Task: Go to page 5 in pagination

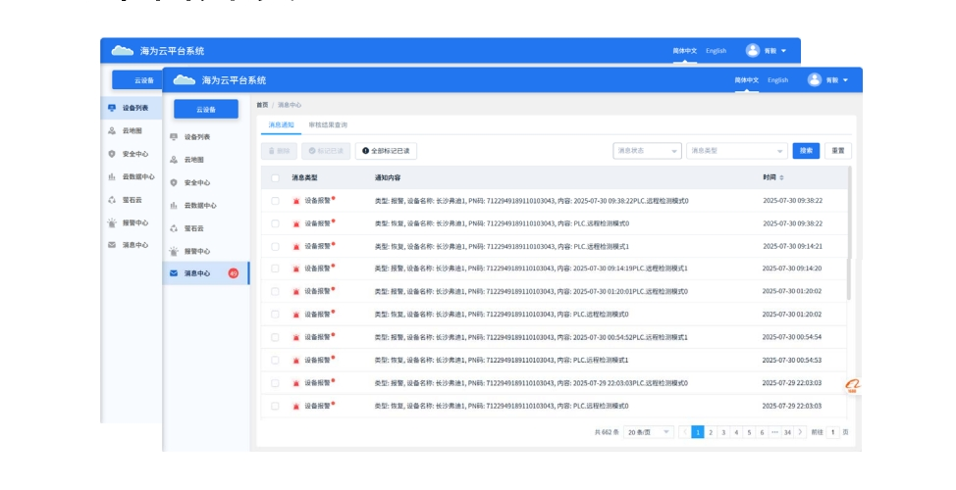Action: point(749,432)
